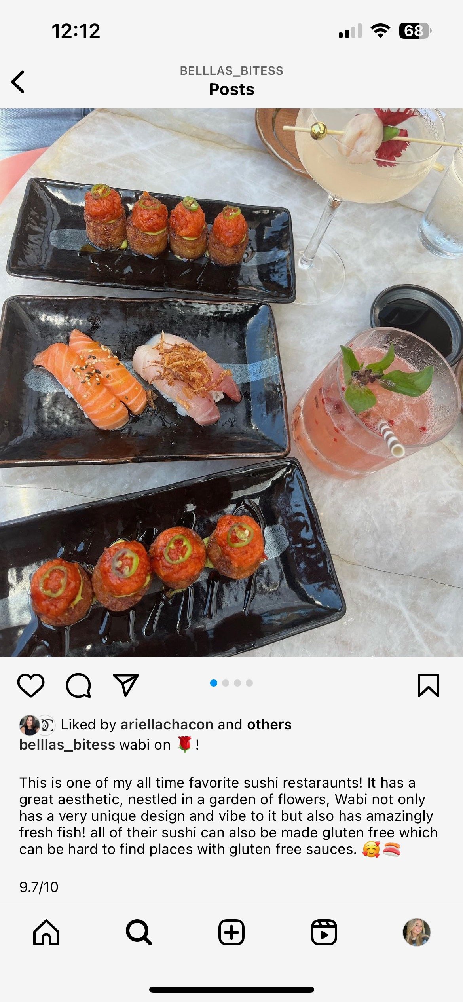Tap the first blue carousel dot indicator
The image size is (463, 1002).
[214, 683]
